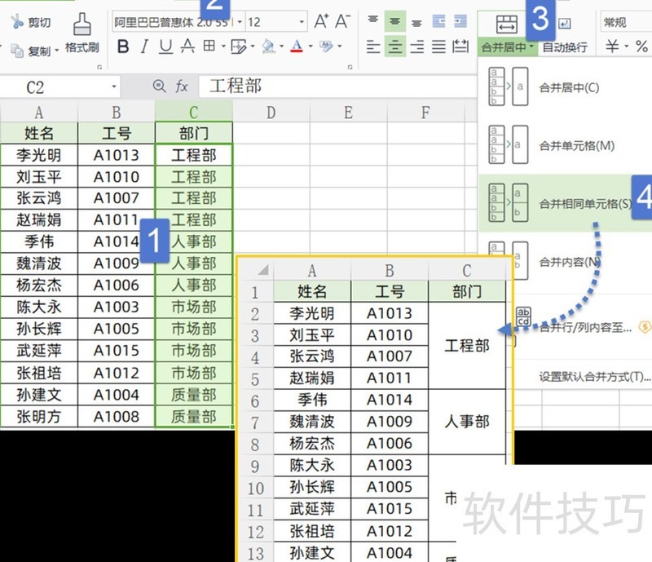Click the formula bar showing 工程部
The image size is (652, 562).
click(x=337, y=86)
